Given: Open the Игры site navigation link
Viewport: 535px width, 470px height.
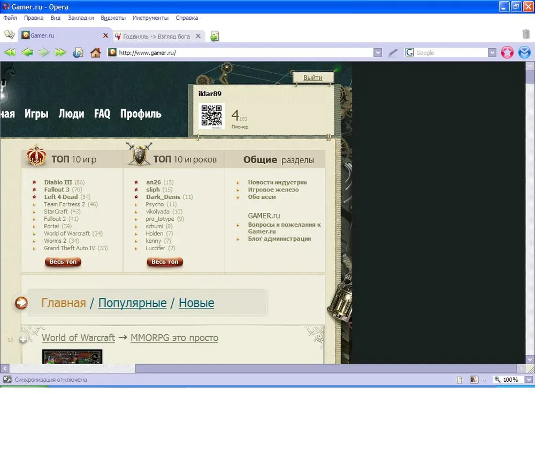Looking at the screenshot, I should click(x=36, y=113).
